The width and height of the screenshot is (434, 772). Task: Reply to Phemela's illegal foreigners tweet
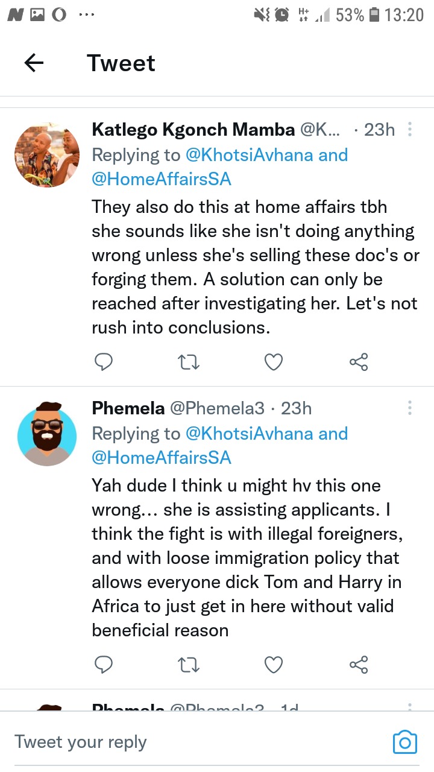click(x=104, y=665)
